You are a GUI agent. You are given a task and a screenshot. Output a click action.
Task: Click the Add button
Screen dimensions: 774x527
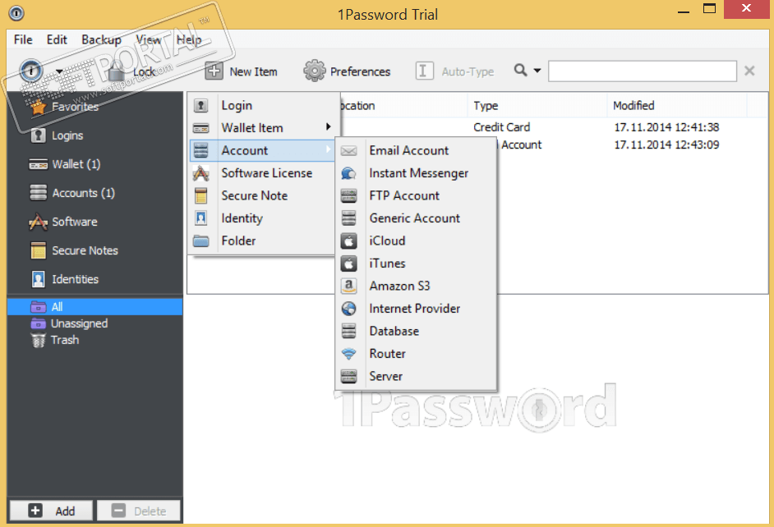51,511
